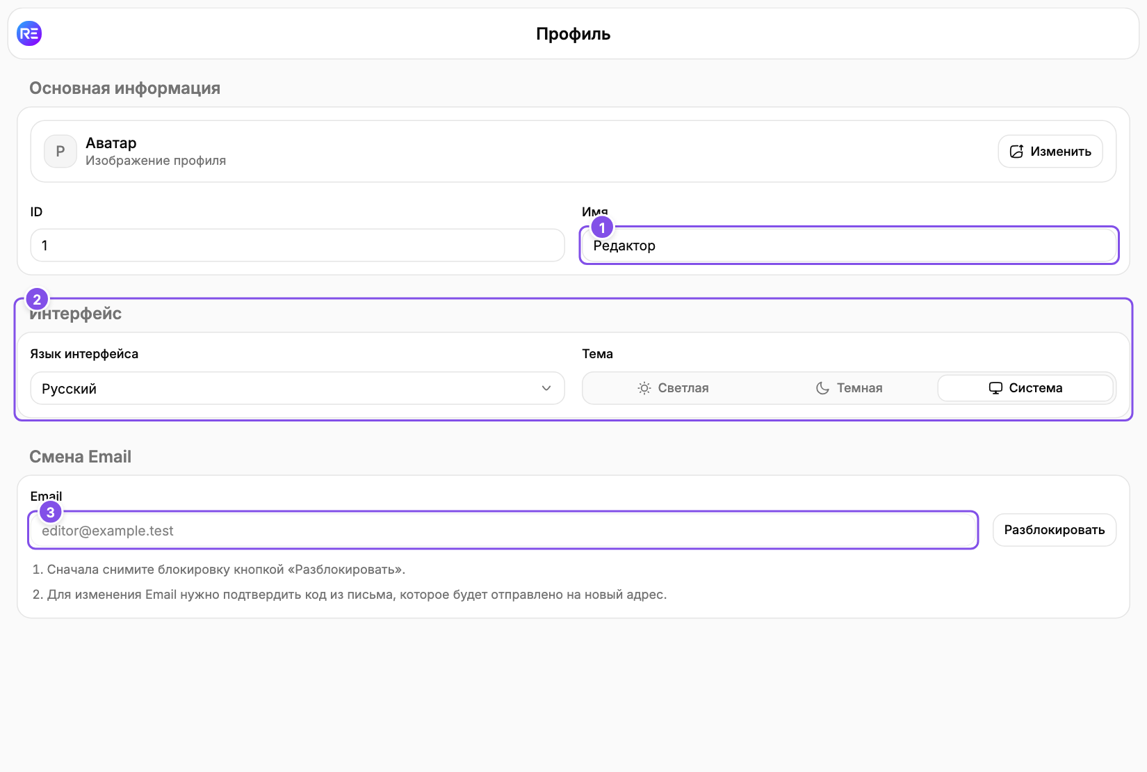Image resolution: width=1147 pixels, height=772 pixels.
Task: Open the Язык интерфейса dropdown
Action: coord(298,388)
